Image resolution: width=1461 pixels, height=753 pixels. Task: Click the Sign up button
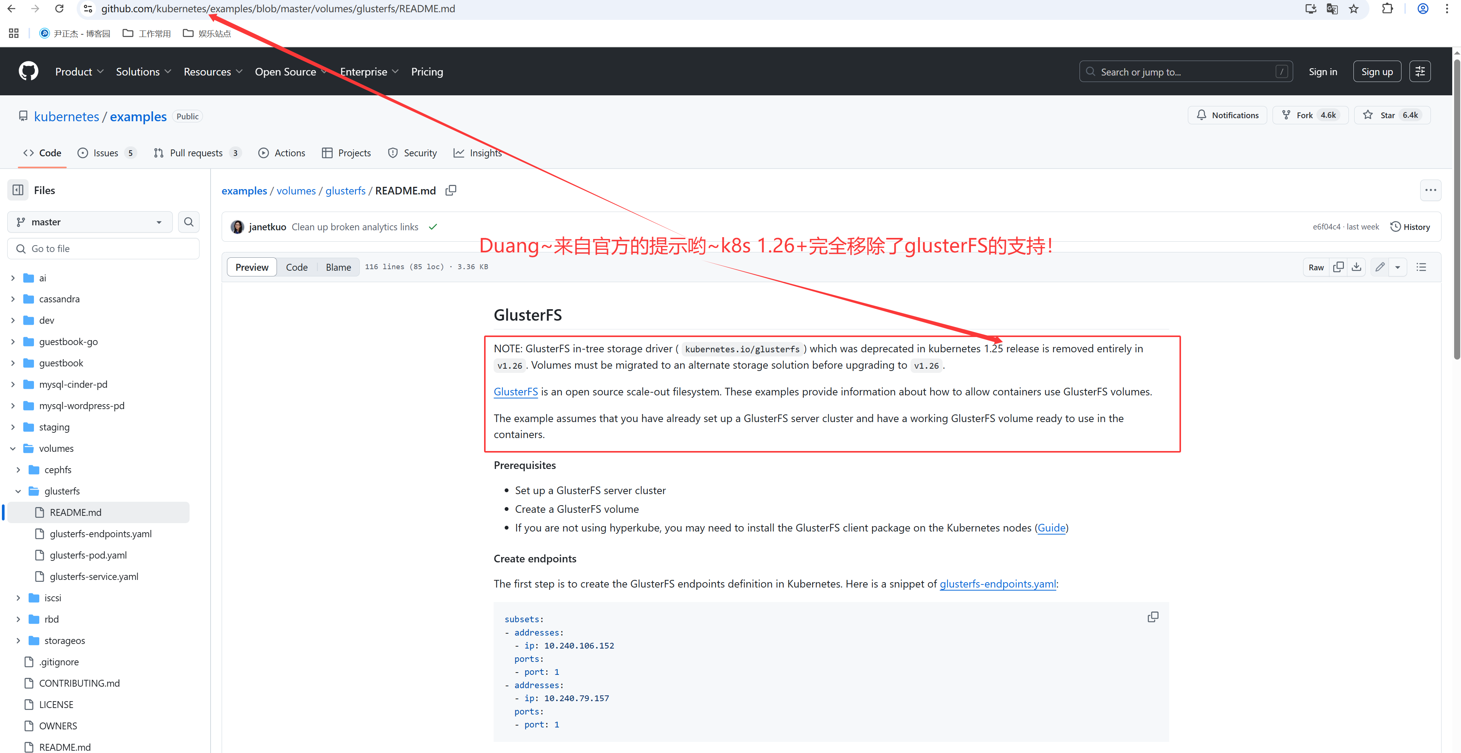pos(1376,71)
